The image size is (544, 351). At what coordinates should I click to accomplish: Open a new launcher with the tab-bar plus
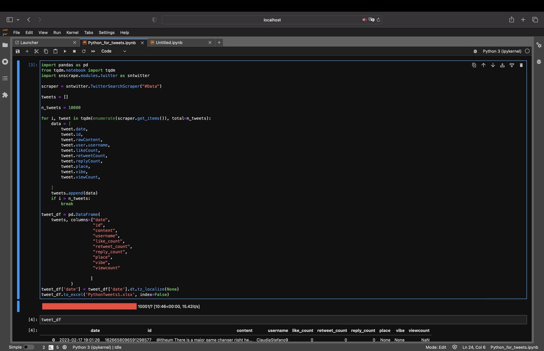219,43
